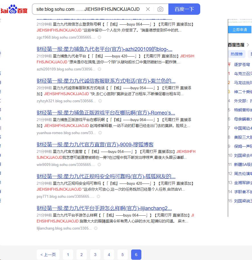Click the 立即申请 button
The height and width of the screenshot is (260, 252).
tap(239, 30)
